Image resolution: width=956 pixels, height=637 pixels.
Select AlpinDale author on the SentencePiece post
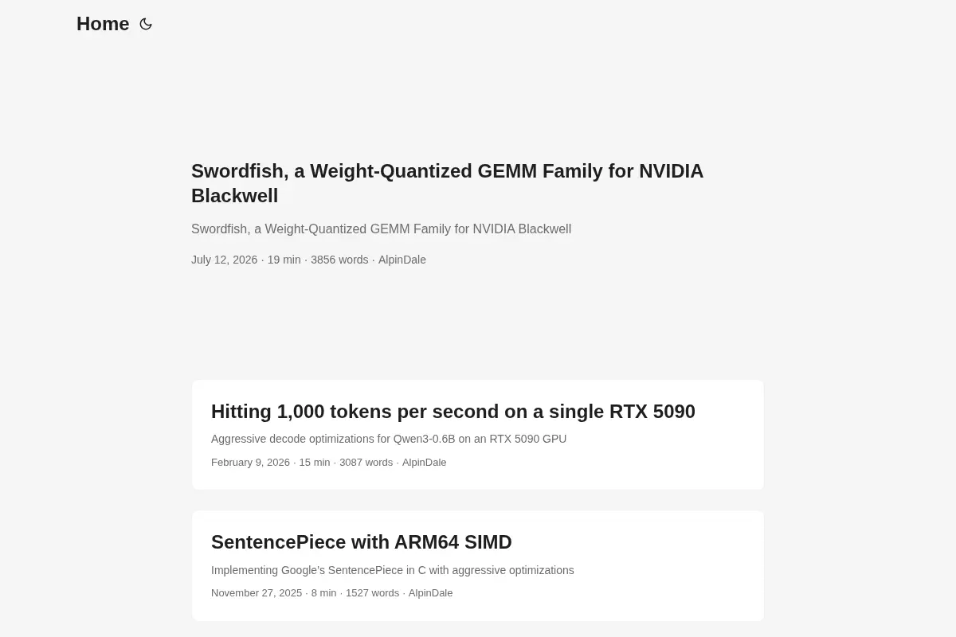431,593
